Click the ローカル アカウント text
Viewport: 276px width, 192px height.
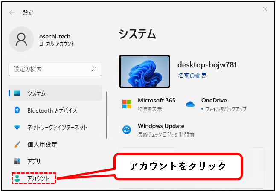click(x=57, y=44)
